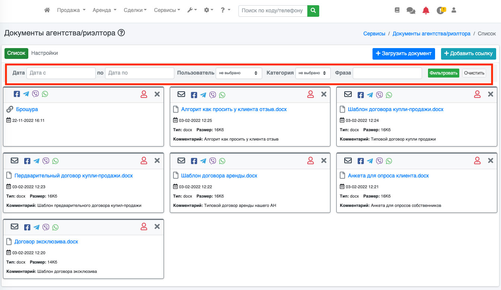Click the green search magnifier button
Screen dimensions: 501x290
(x=313, y=10)
